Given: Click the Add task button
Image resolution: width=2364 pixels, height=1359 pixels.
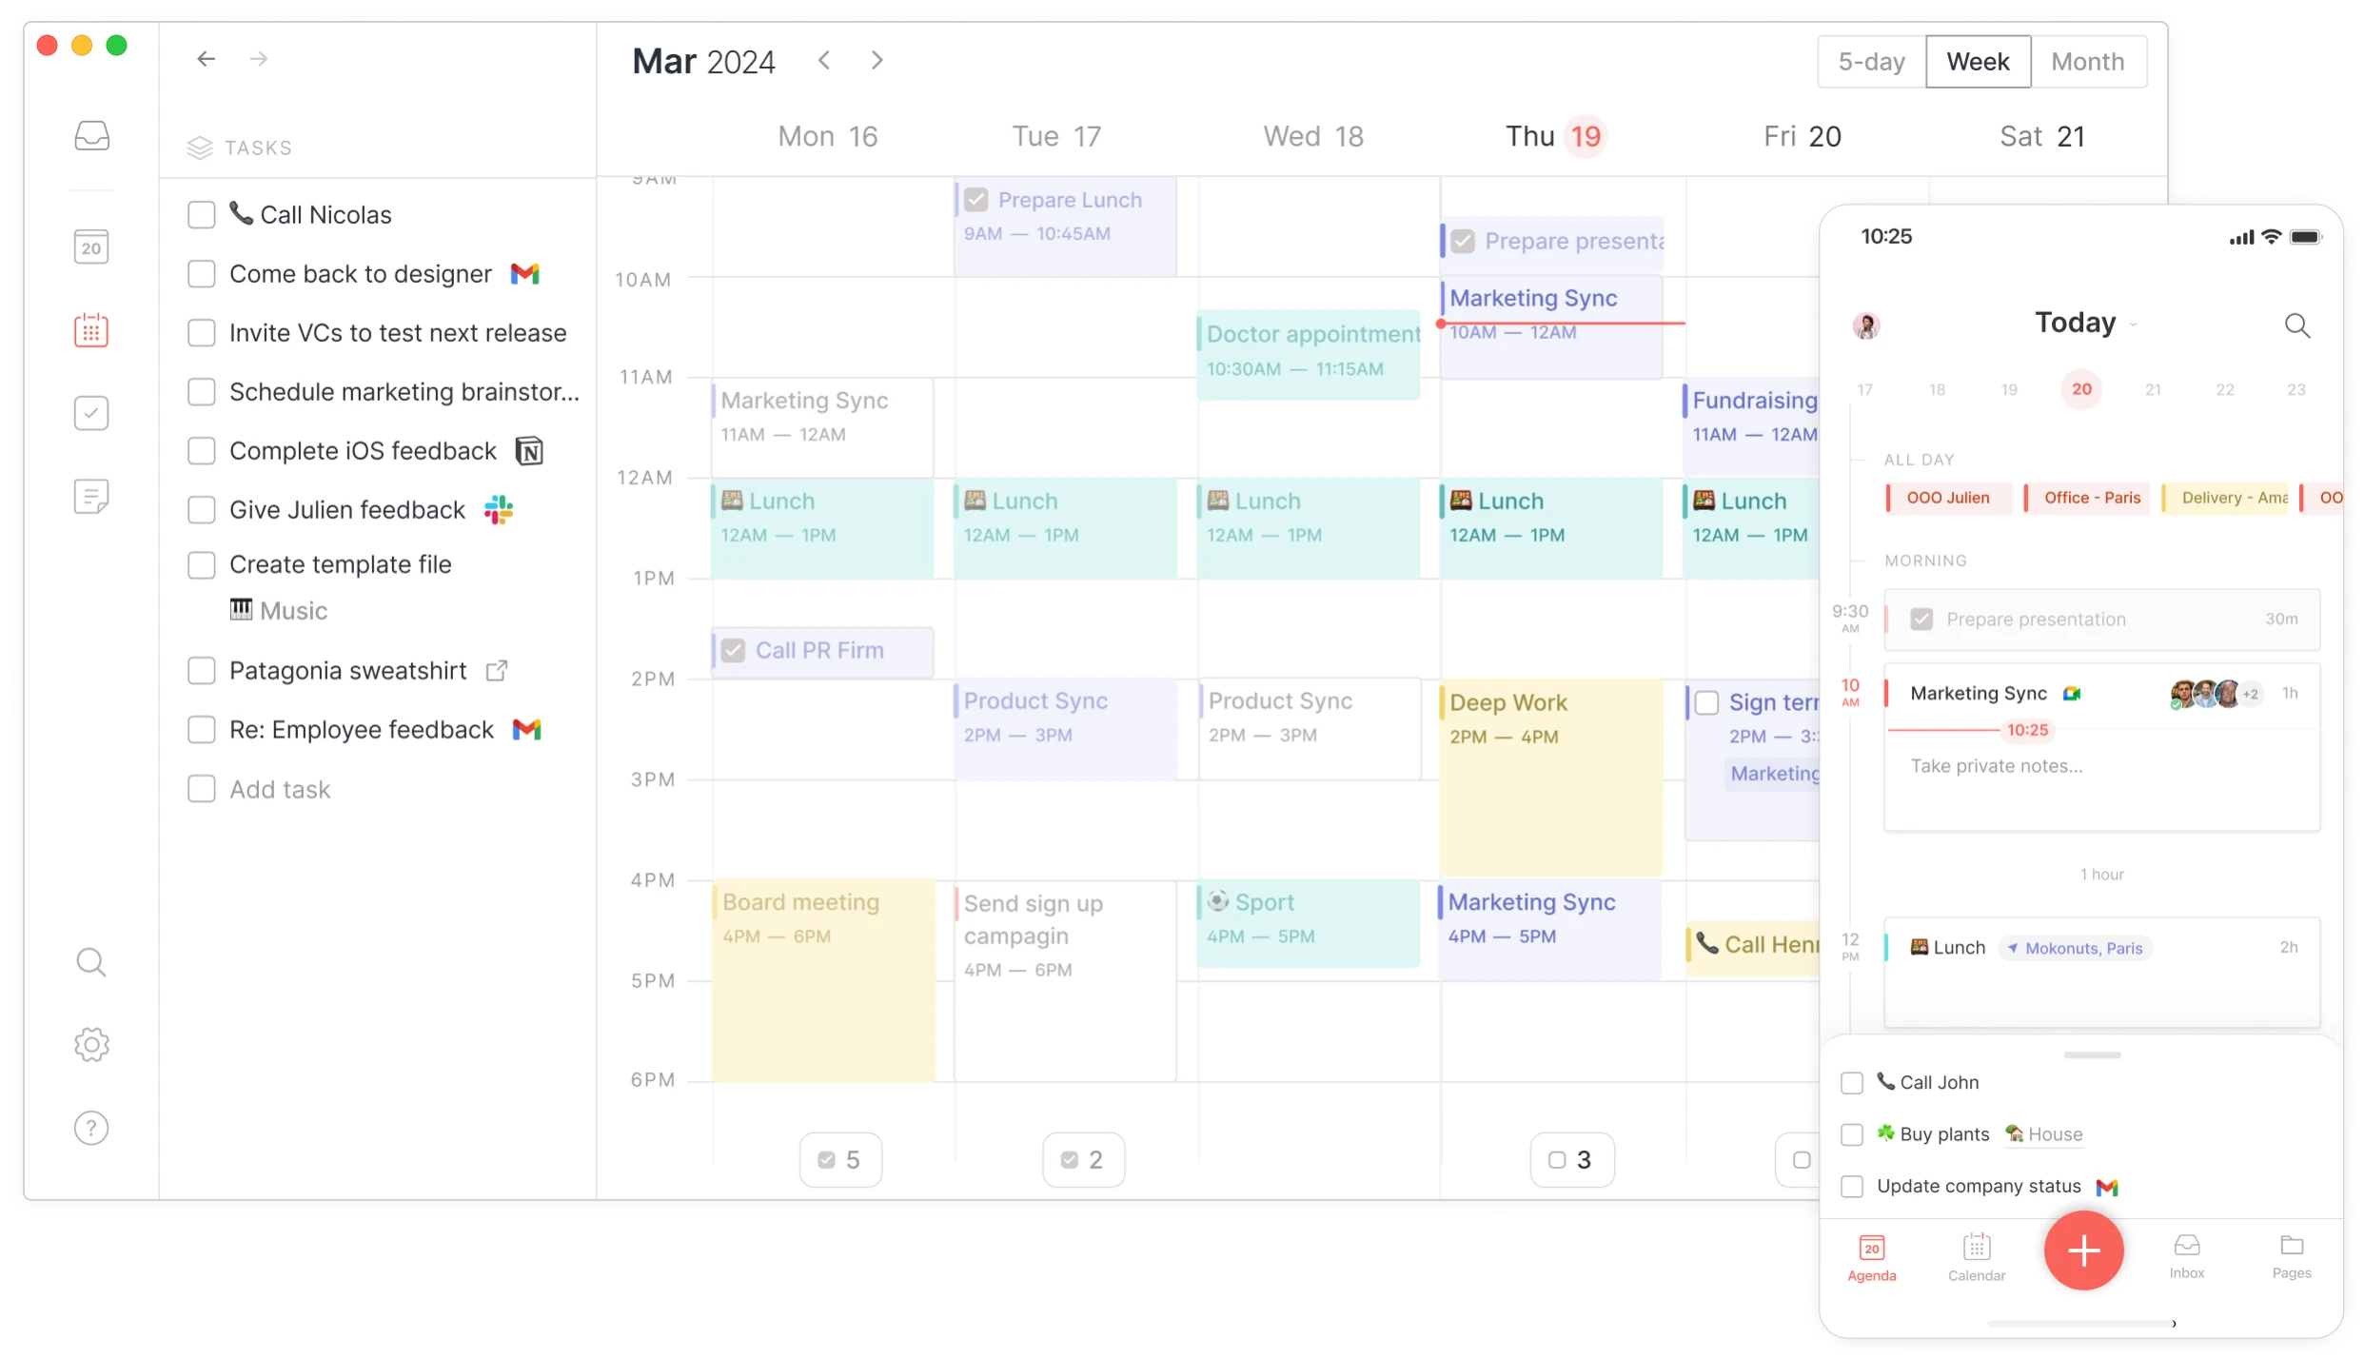Looking at the screenshot, I should click(x=281, y=787).
